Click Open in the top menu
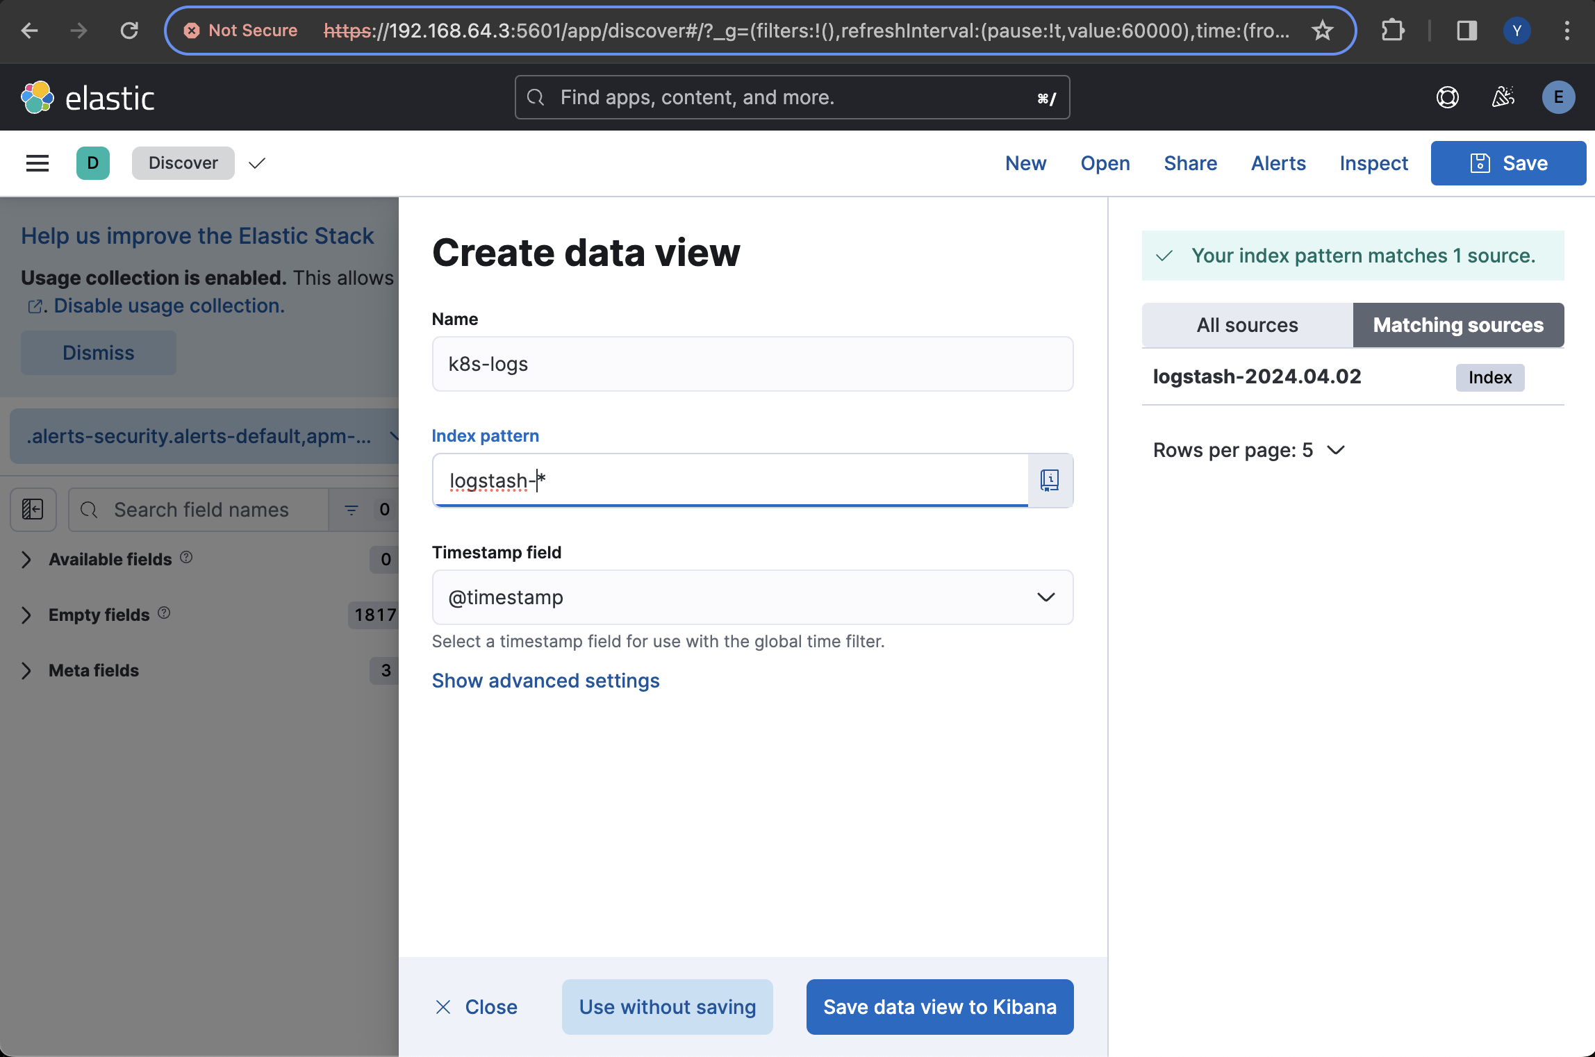The width and height of the screenshot is (1595, 1057). point(1105,163)
